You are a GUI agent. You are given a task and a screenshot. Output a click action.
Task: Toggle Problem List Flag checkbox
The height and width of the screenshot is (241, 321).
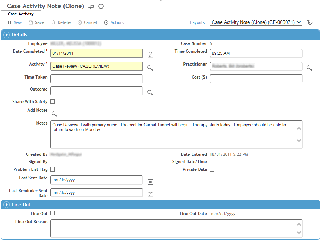coord(53,169)
